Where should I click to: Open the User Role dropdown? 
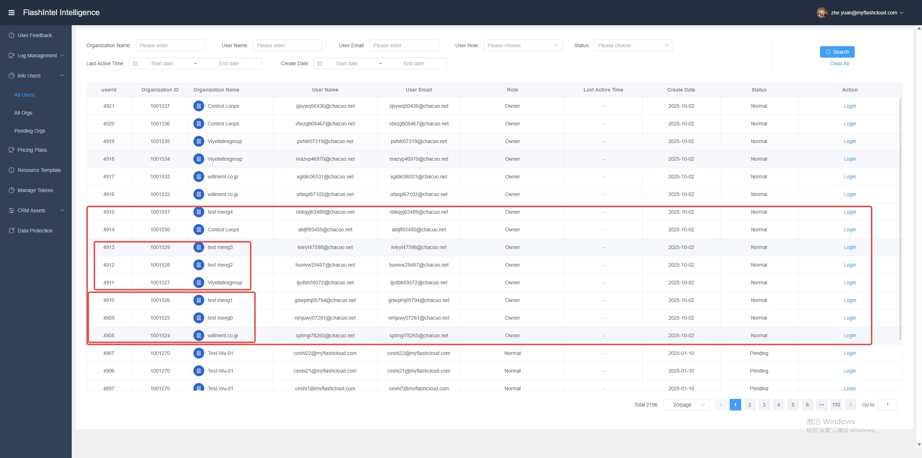tap(523, 45)
